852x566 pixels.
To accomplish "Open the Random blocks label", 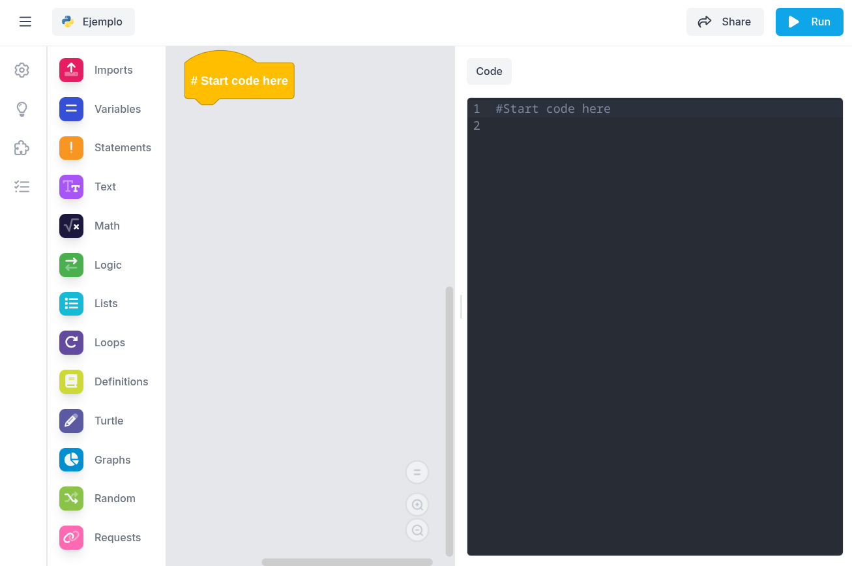I will (115, 498).
